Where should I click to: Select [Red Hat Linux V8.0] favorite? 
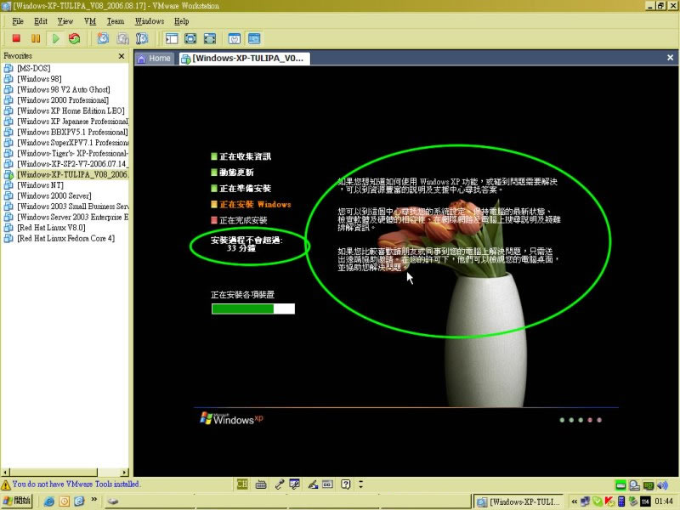51,228
